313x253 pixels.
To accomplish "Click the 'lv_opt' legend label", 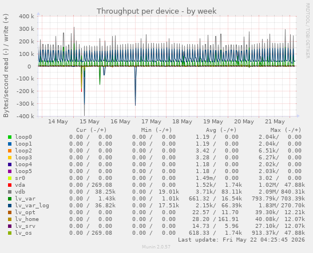I will pos(25,212).
